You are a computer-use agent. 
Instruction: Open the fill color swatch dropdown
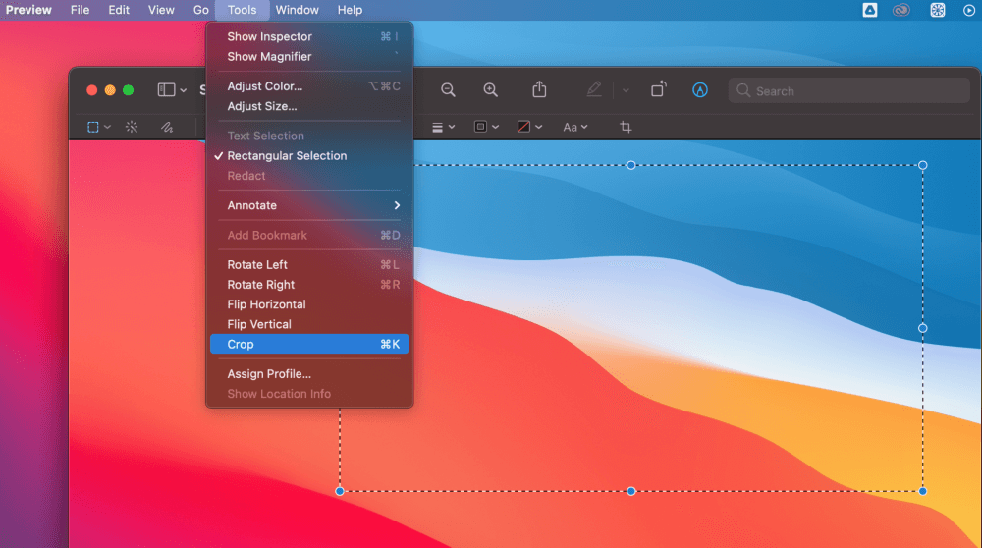point(530,127)
